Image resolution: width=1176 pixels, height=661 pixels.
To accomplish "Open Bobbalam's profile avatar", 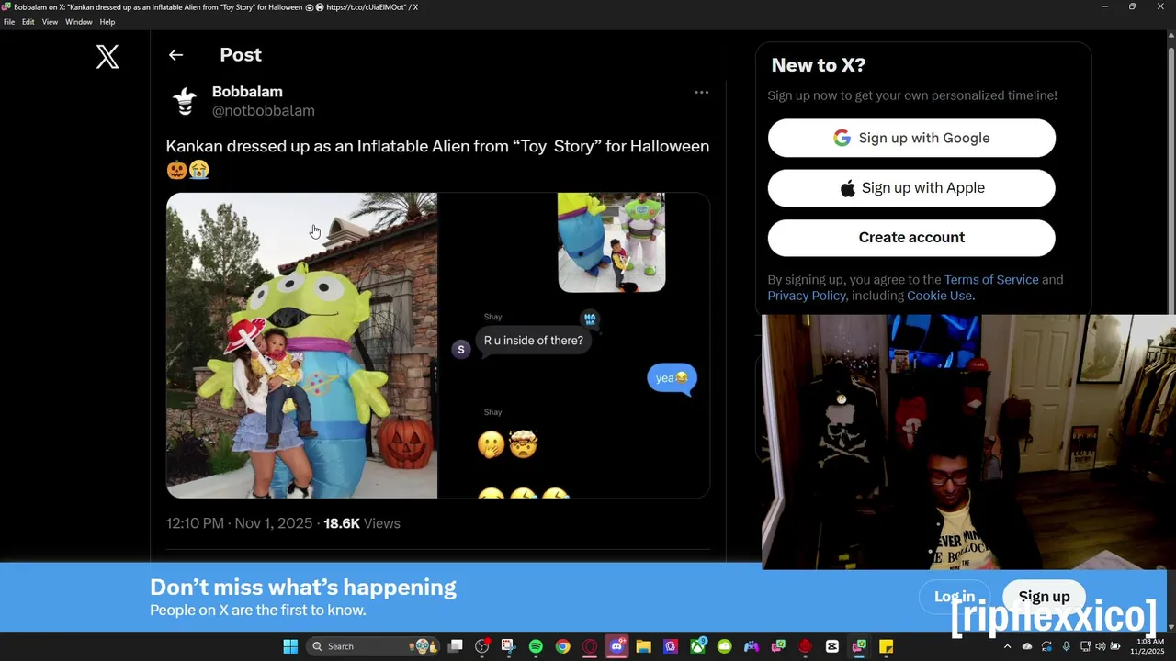I will point(185,101).
